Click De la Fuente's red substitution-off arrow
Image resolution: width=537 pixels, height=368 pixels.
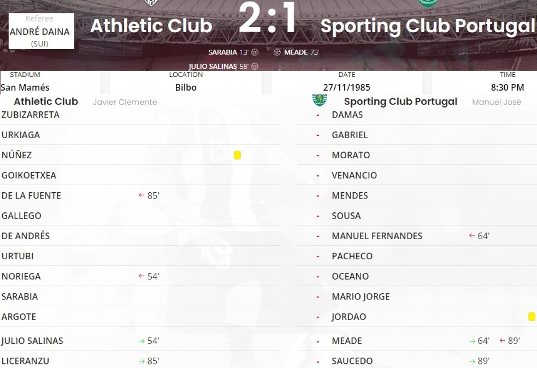pos(141,195)
